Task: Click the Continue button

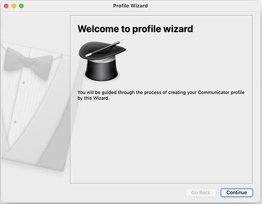Action: (237, 192)
